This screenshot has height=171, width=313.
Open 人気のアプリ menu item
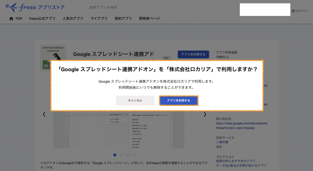(x=73, y=19)
